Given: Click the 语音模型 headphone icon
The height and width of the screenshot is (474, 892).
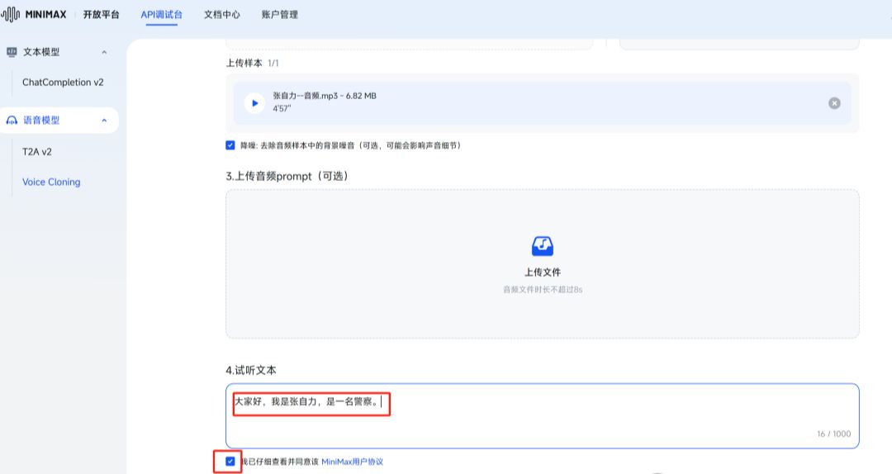Looking at the screenshot, I should pyautogui.click(x=12, y=121).
